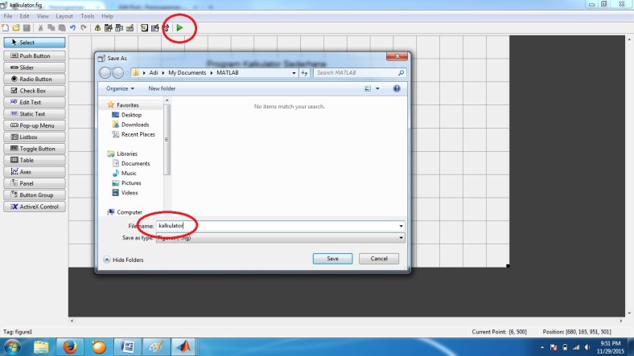Open the Layout menu
Viewport: 634px width, 356px height.
(x=64, y=16)
